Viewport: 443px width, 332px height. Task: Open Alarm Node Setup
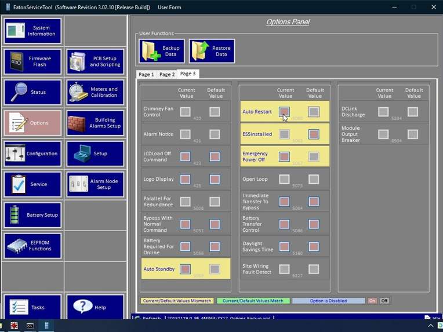click(x=95, y=184)
